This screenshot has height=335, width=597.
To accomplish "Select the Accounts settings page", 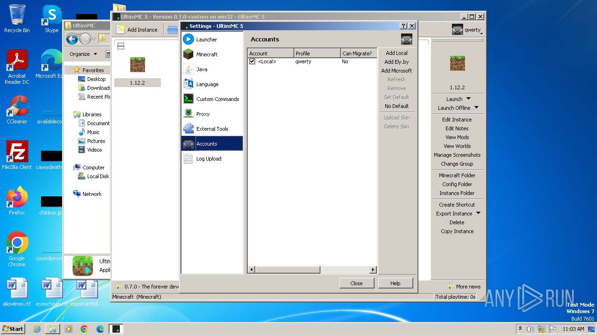I will point(212,144).
